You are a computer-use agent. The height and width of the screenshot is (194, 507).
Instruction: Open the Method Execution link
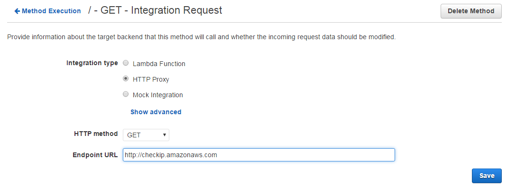coord(51,11)
